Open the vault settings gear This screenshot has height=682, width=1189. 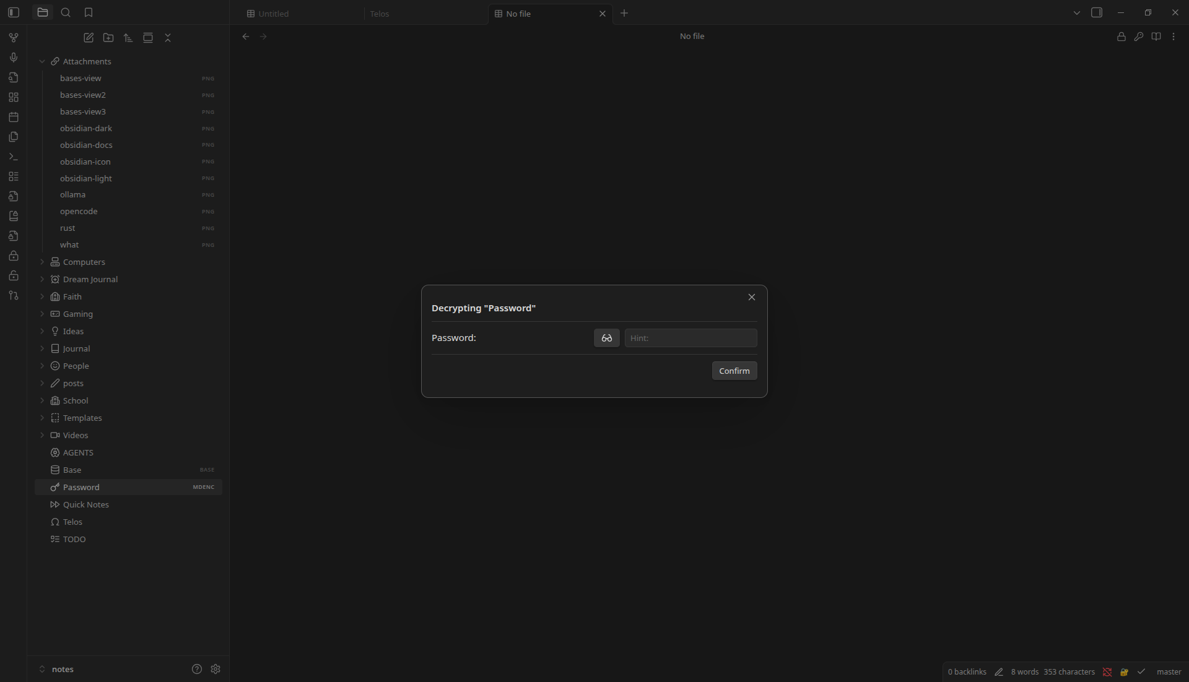[x=216, y=669]
